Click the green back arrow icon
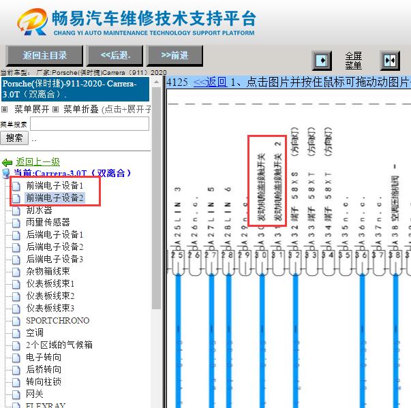 tap(7, 163)
